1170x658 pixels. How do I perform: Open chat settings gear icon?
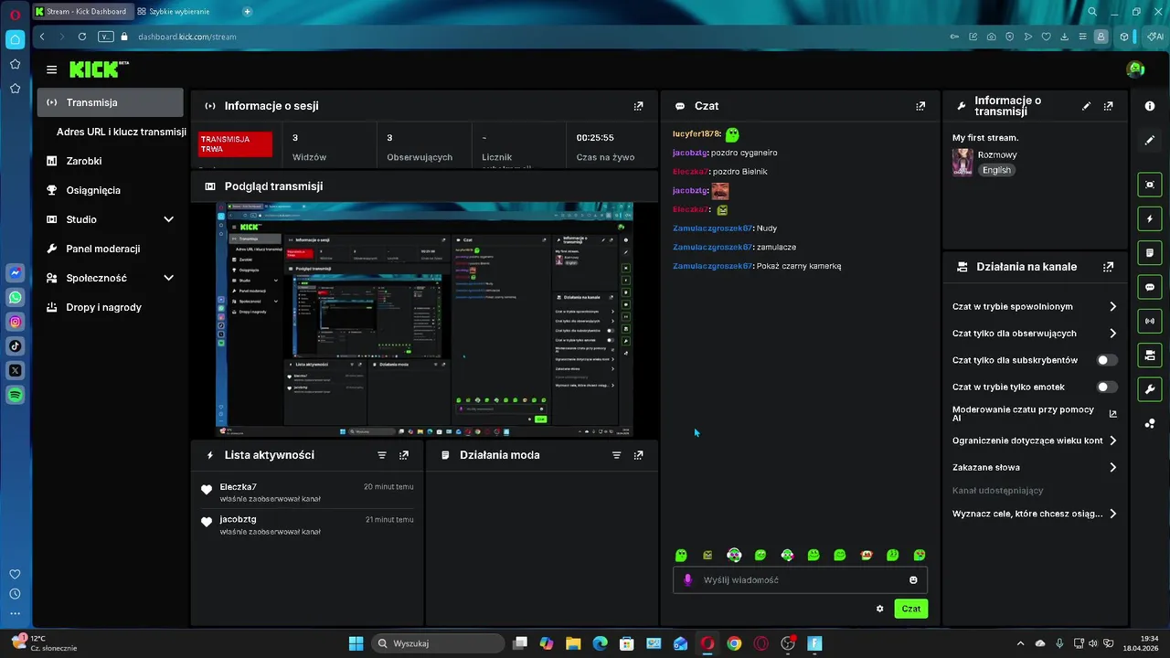pos(880,609)
